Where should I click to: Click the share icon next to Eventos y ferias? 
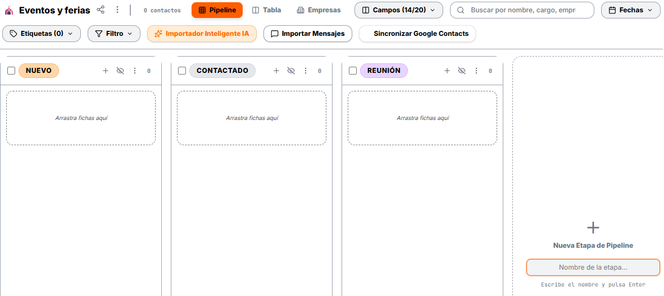(101, 10)
